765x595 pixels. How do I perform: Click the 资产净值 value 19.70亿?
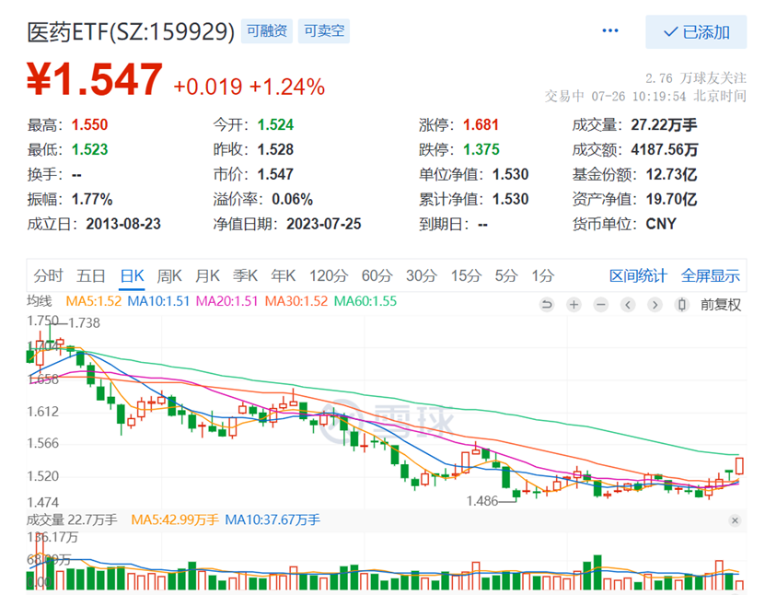(x=671, y=199)
